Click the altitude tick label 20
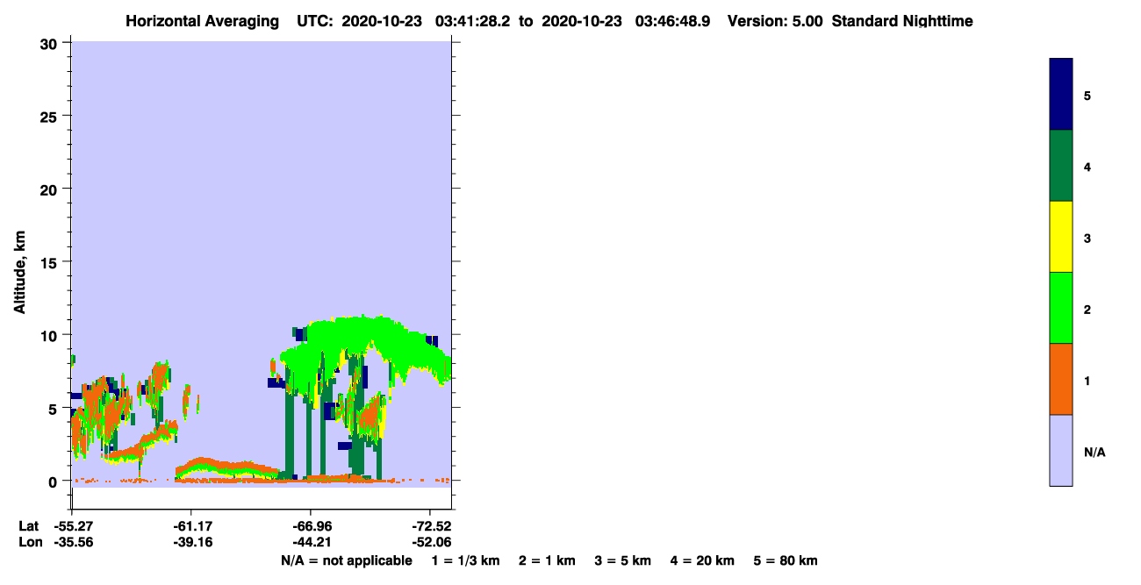Screen dimensions: 1141x585 tap(51, 189)
